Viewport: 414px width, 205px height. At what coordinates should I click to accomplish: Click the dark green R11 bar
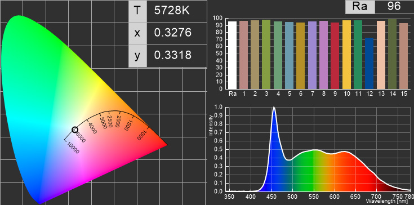pos(358,55)
